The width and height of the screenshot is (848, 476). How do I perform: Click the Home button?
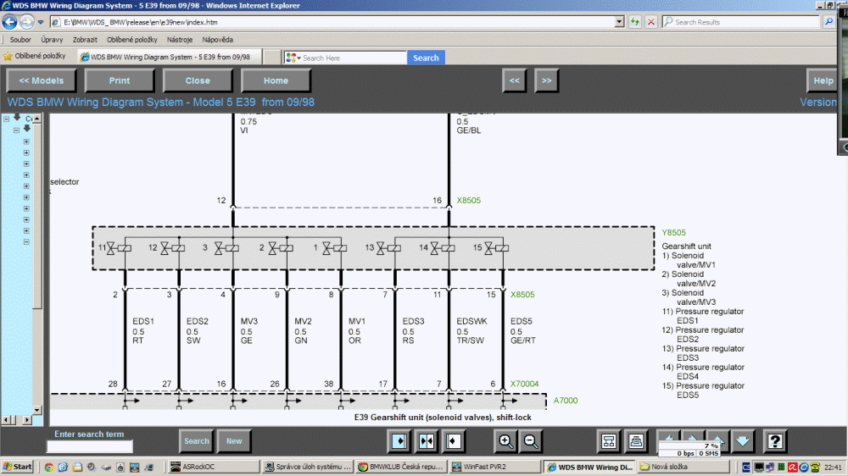(276, 80)
